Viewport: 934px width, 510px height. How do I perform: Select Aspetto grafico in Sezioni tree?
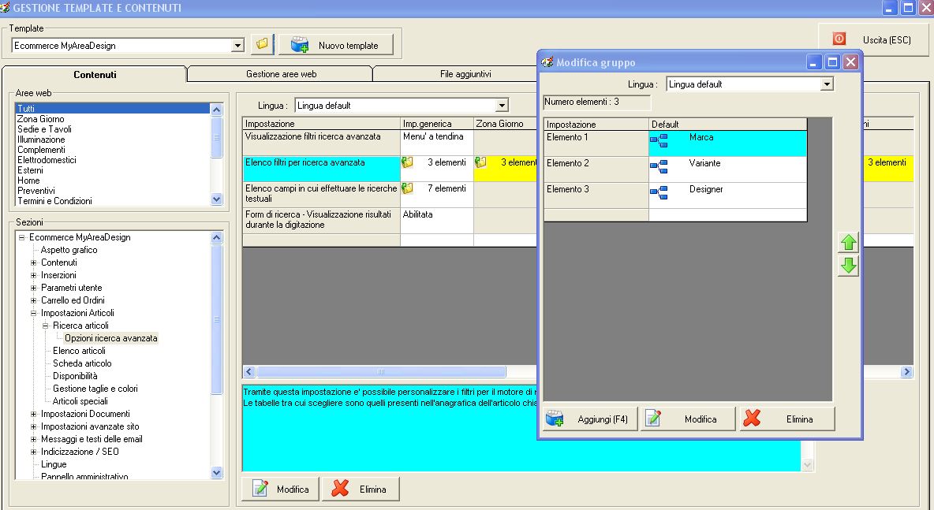pyautogui.click(x=69, y=250)
